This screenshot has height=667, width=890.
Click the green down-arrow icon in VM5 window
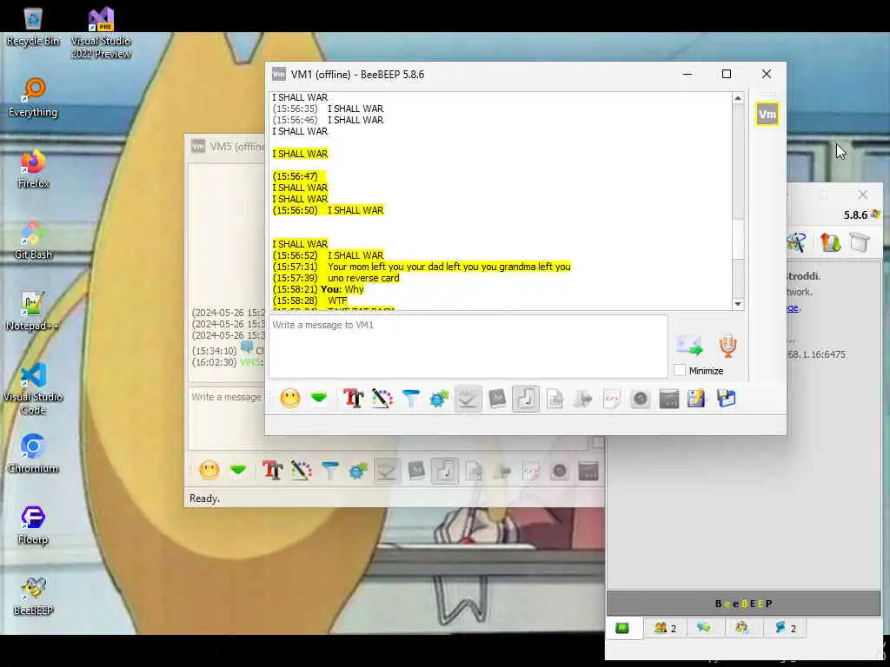pos(238,470)
